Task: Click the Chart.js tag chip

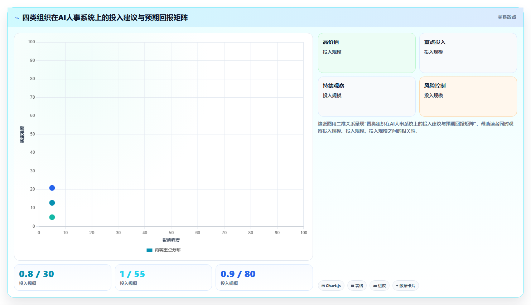Action: click(331, 286)
